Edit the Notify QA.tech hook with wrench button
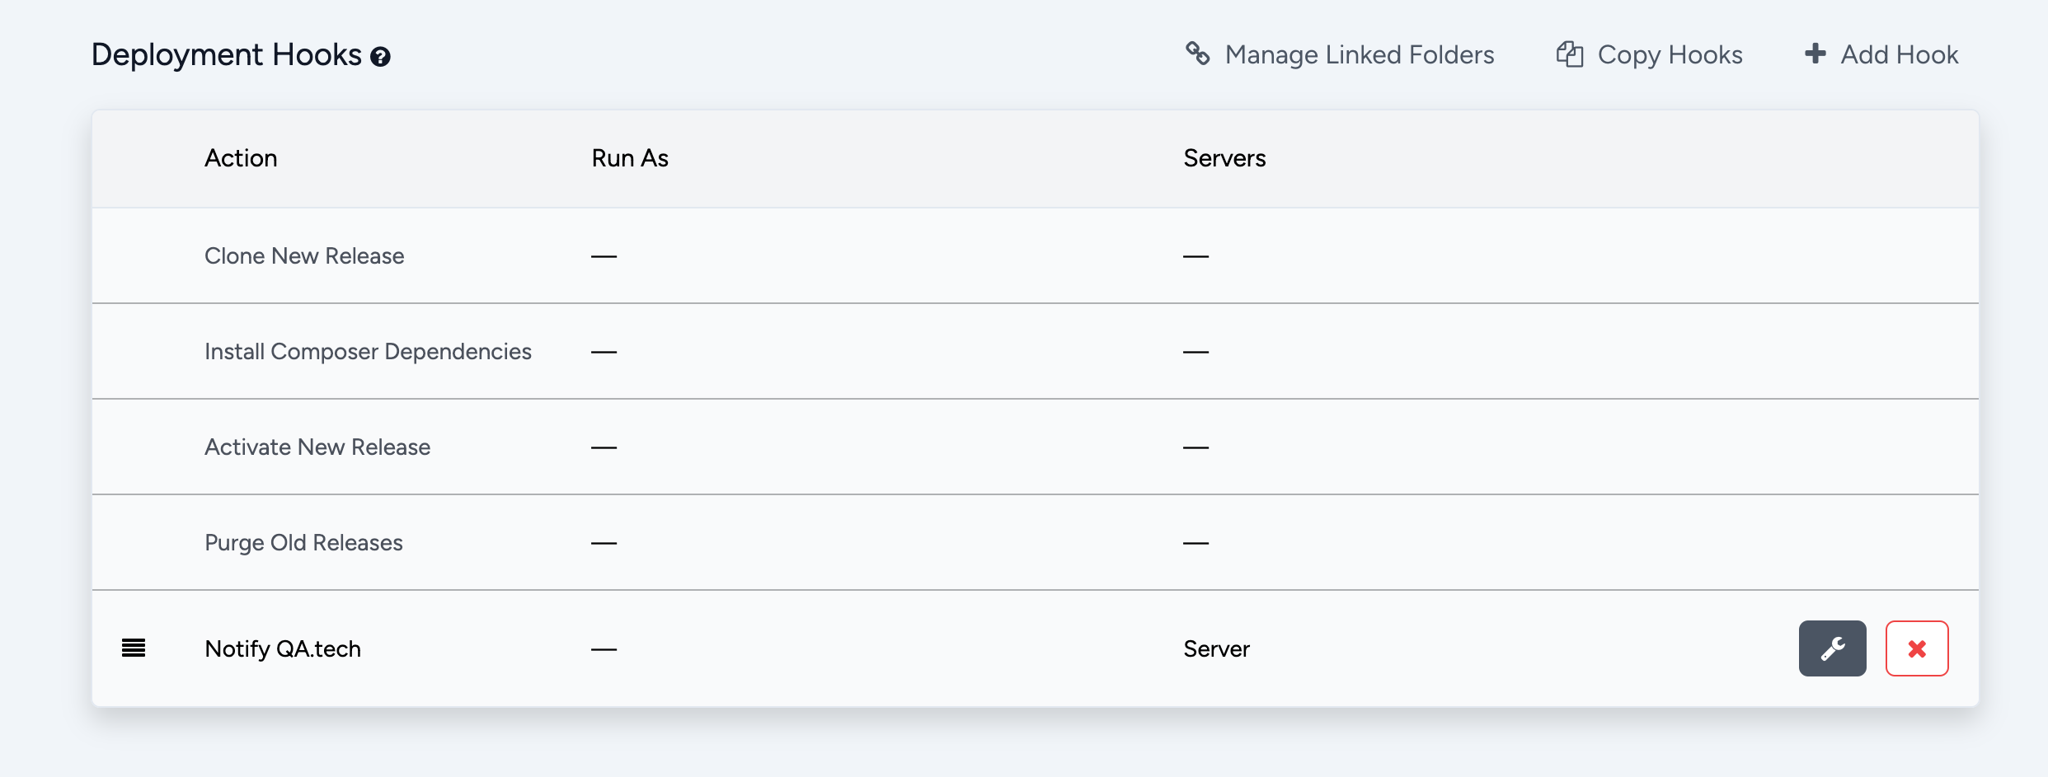The width and height of the screenshot is (2048, 777). (x=1832, y=648)
